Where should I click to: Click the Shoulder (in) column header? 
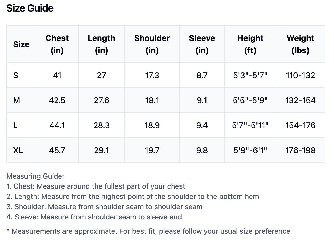point(152,44)
